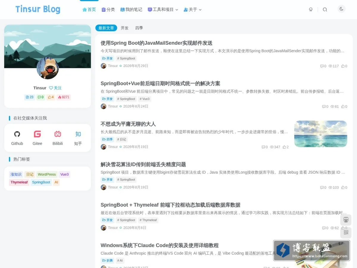Click the 关注 follow heart button

(55, 88)
